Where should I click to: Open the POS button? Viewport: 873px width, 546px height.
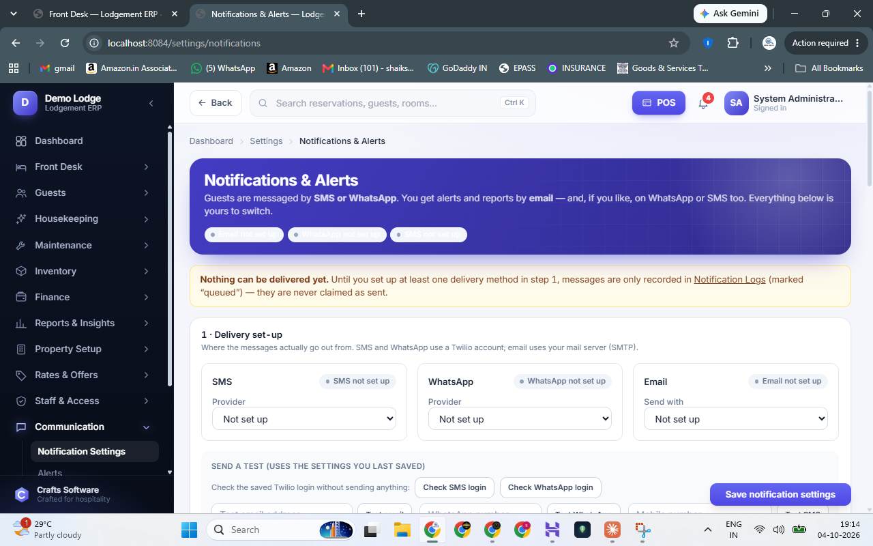pyautogui.click(x=659, y=103)
